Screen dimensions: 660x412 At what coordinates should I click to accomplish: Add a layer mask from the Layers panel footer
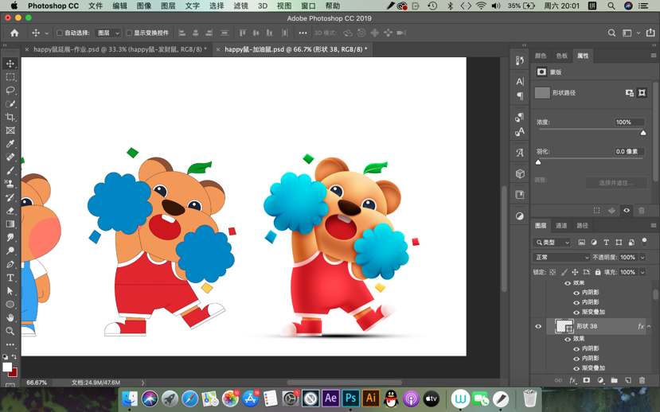586,380
